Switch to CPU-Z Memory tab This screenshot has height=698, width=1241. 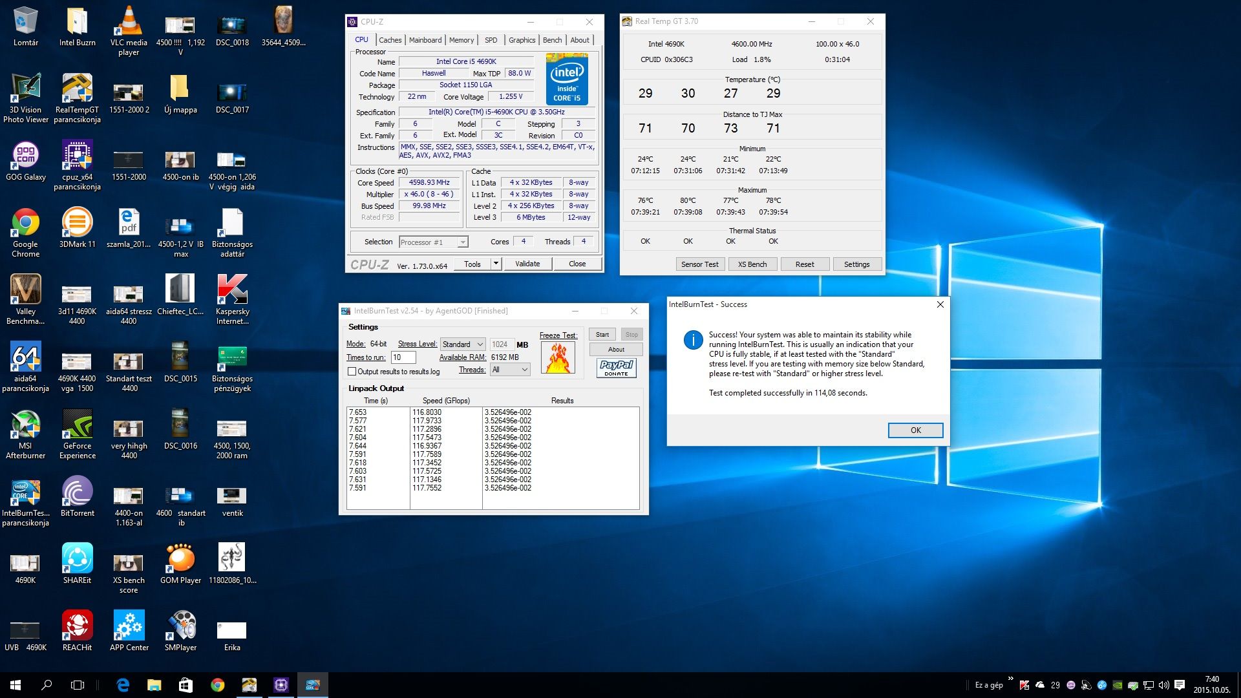461,40
